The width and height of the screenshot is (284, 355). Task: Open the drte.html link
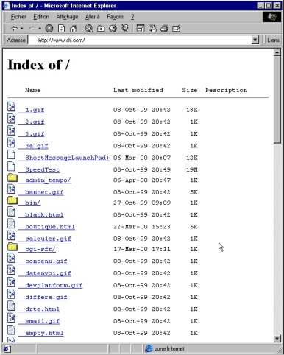point(42,309)
